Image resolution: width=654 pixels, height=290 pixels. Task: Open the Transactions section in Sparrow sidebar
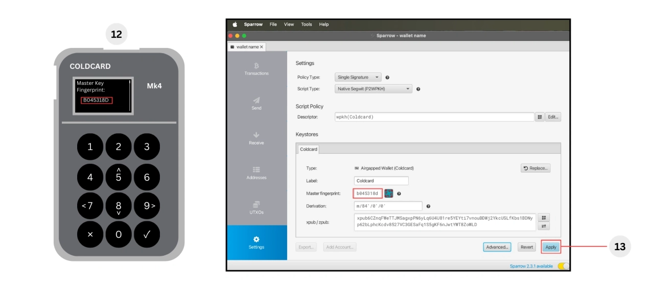256,68
